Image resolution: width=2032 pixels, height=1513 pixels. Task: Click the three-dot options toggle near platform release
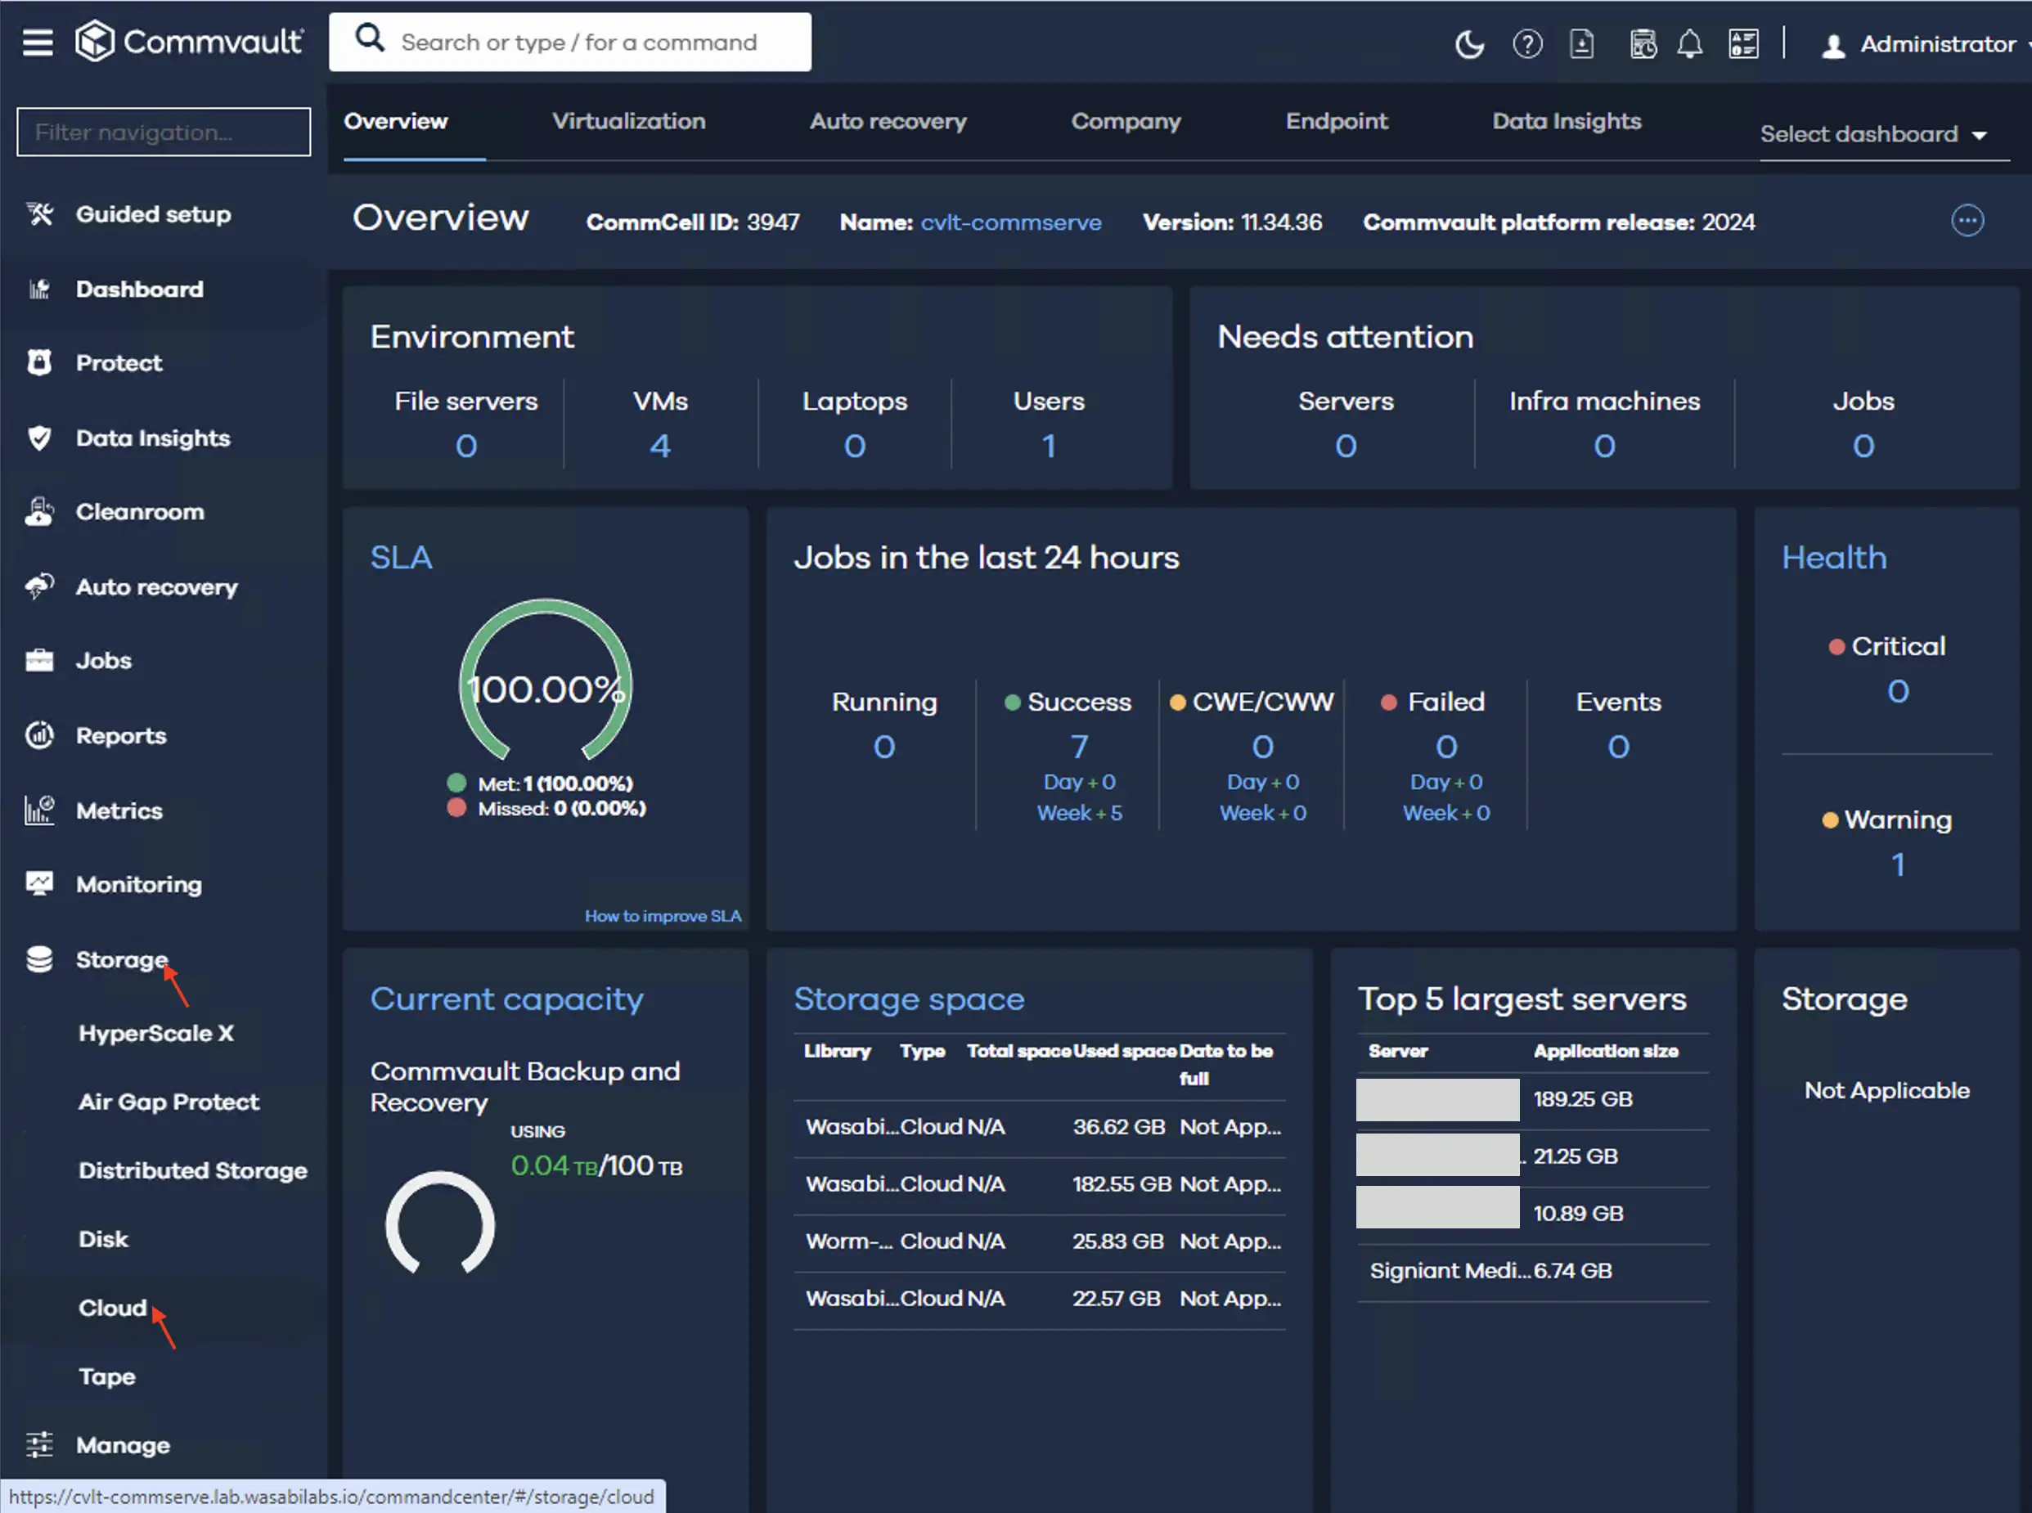[x=1967, y=221]
